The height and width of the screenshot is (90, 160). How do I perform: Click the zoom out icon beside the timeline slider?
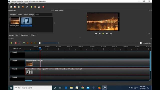(39, 43)
